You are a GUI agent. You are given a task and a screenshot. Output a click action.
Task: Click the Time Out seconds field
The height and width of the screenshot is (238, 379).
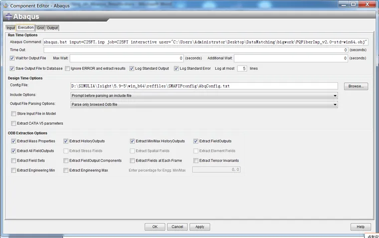(196, 50)
